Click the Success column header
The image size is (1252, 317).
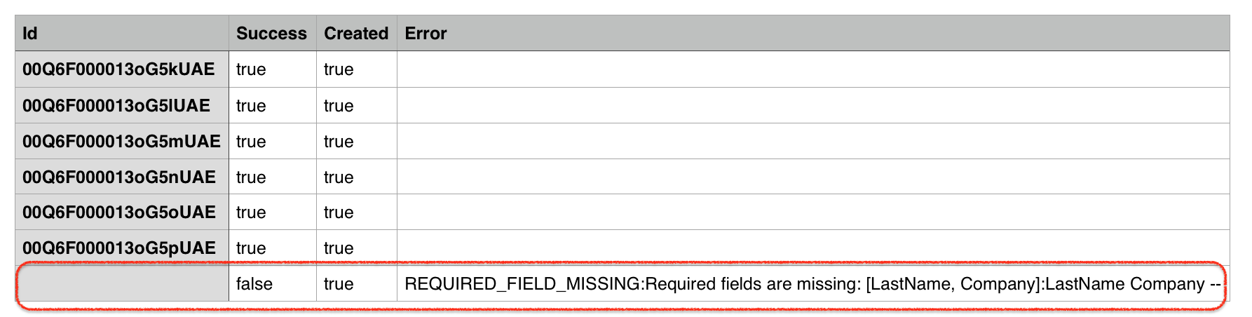(x=272, y=33)
